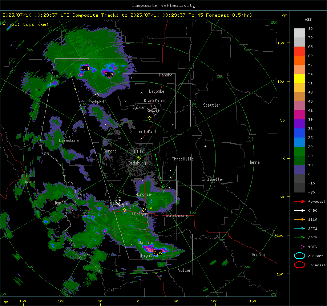The width and height of the screenshot is (327, 306).
Task: Click the Didsbury label
Action: click(x=137, y=163)
